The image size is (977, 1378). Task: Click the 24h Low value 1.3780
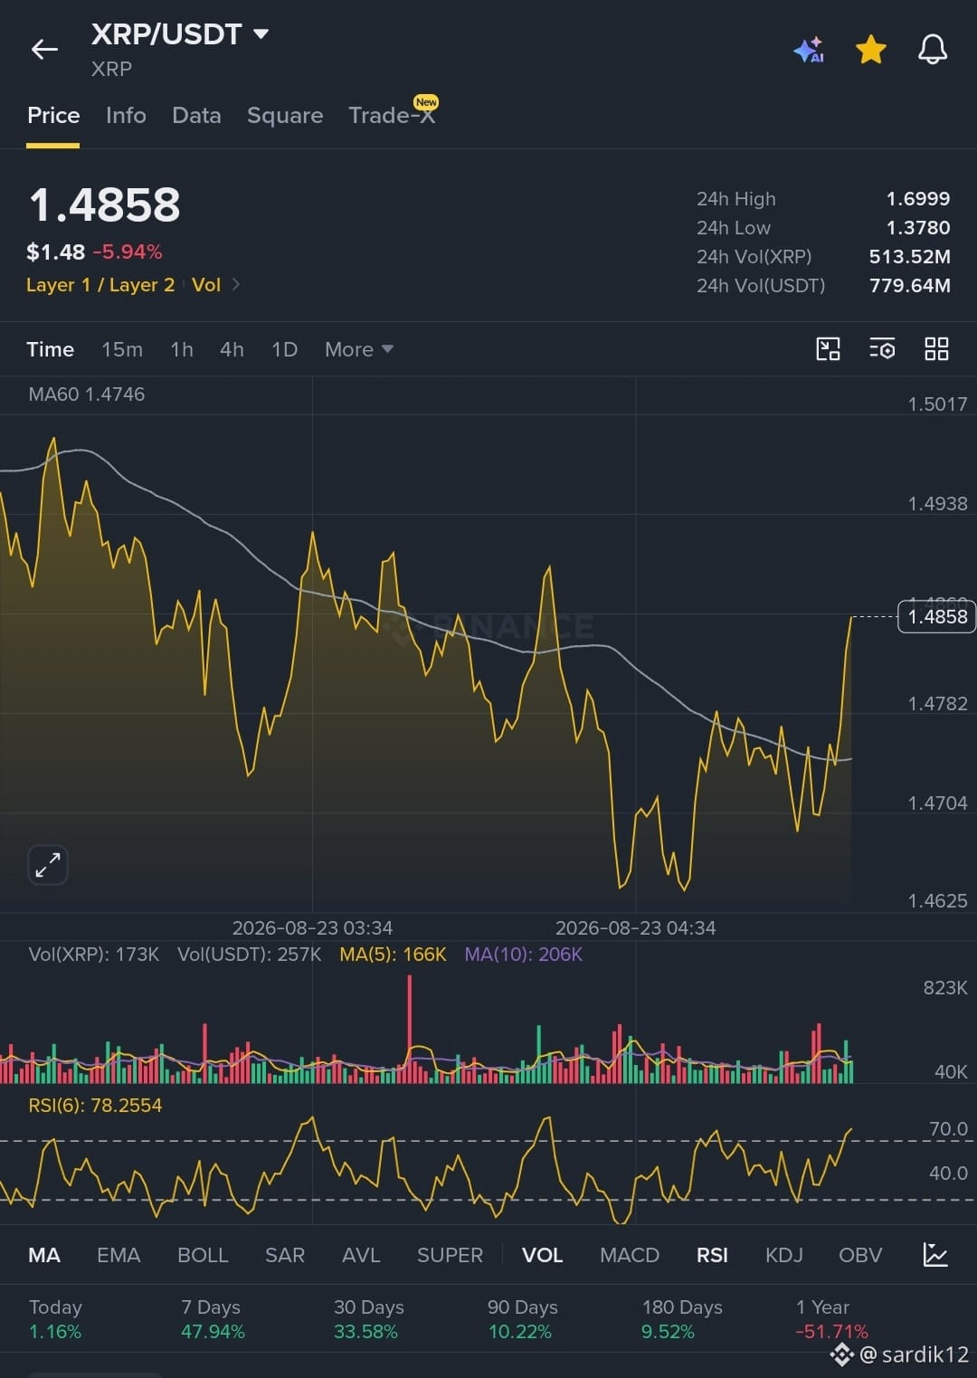click(918, 228)
